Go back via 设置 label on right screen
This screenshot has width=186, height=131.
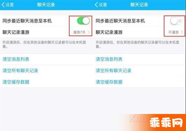103,5
